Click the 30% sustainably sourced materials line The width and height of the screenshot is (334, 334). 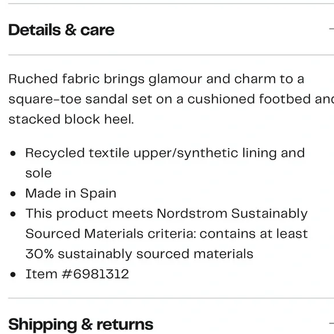(x=139, y=254)
